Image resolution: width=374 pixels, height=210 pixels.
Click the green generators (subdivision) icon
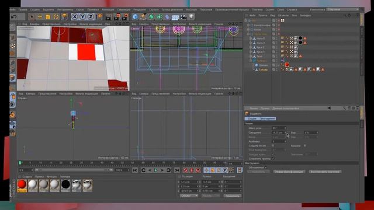(x=151, y=17)
